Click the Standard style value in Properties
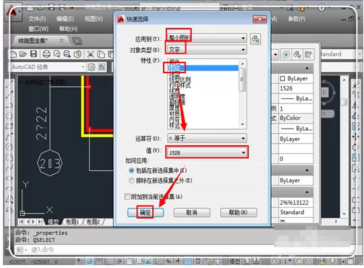 tap(296, 212)
